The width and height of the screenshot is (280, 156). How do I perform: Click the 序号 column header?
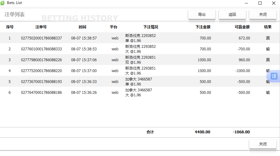(10, 27)
